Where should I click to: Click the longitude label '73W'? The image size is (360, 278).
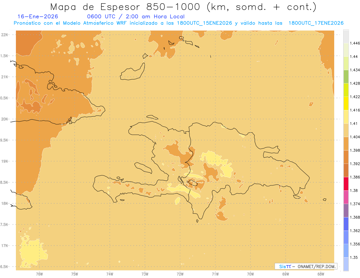[145, 274]
